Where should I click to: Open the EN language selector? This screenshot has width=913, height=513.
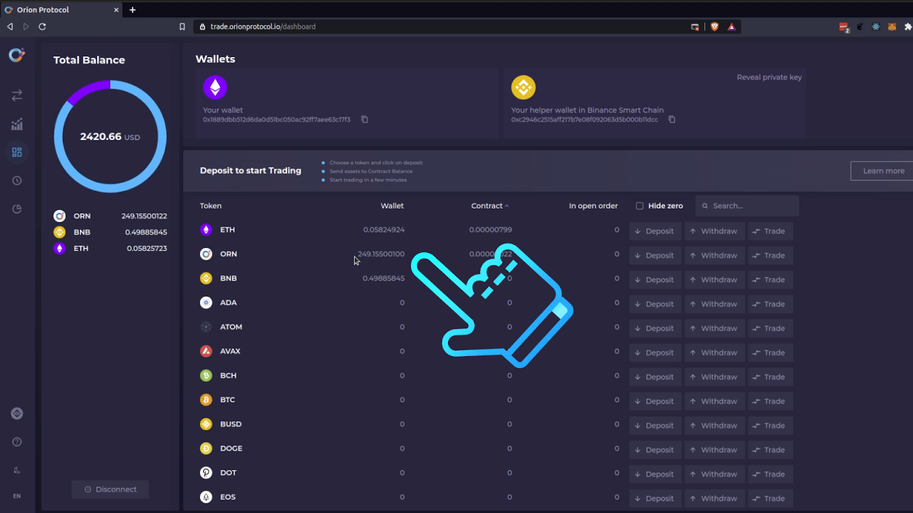[x=17, y=496]
